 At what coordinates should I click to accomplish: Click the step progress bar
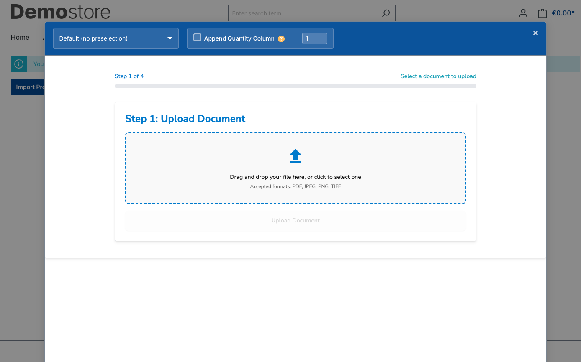(296, 86)
